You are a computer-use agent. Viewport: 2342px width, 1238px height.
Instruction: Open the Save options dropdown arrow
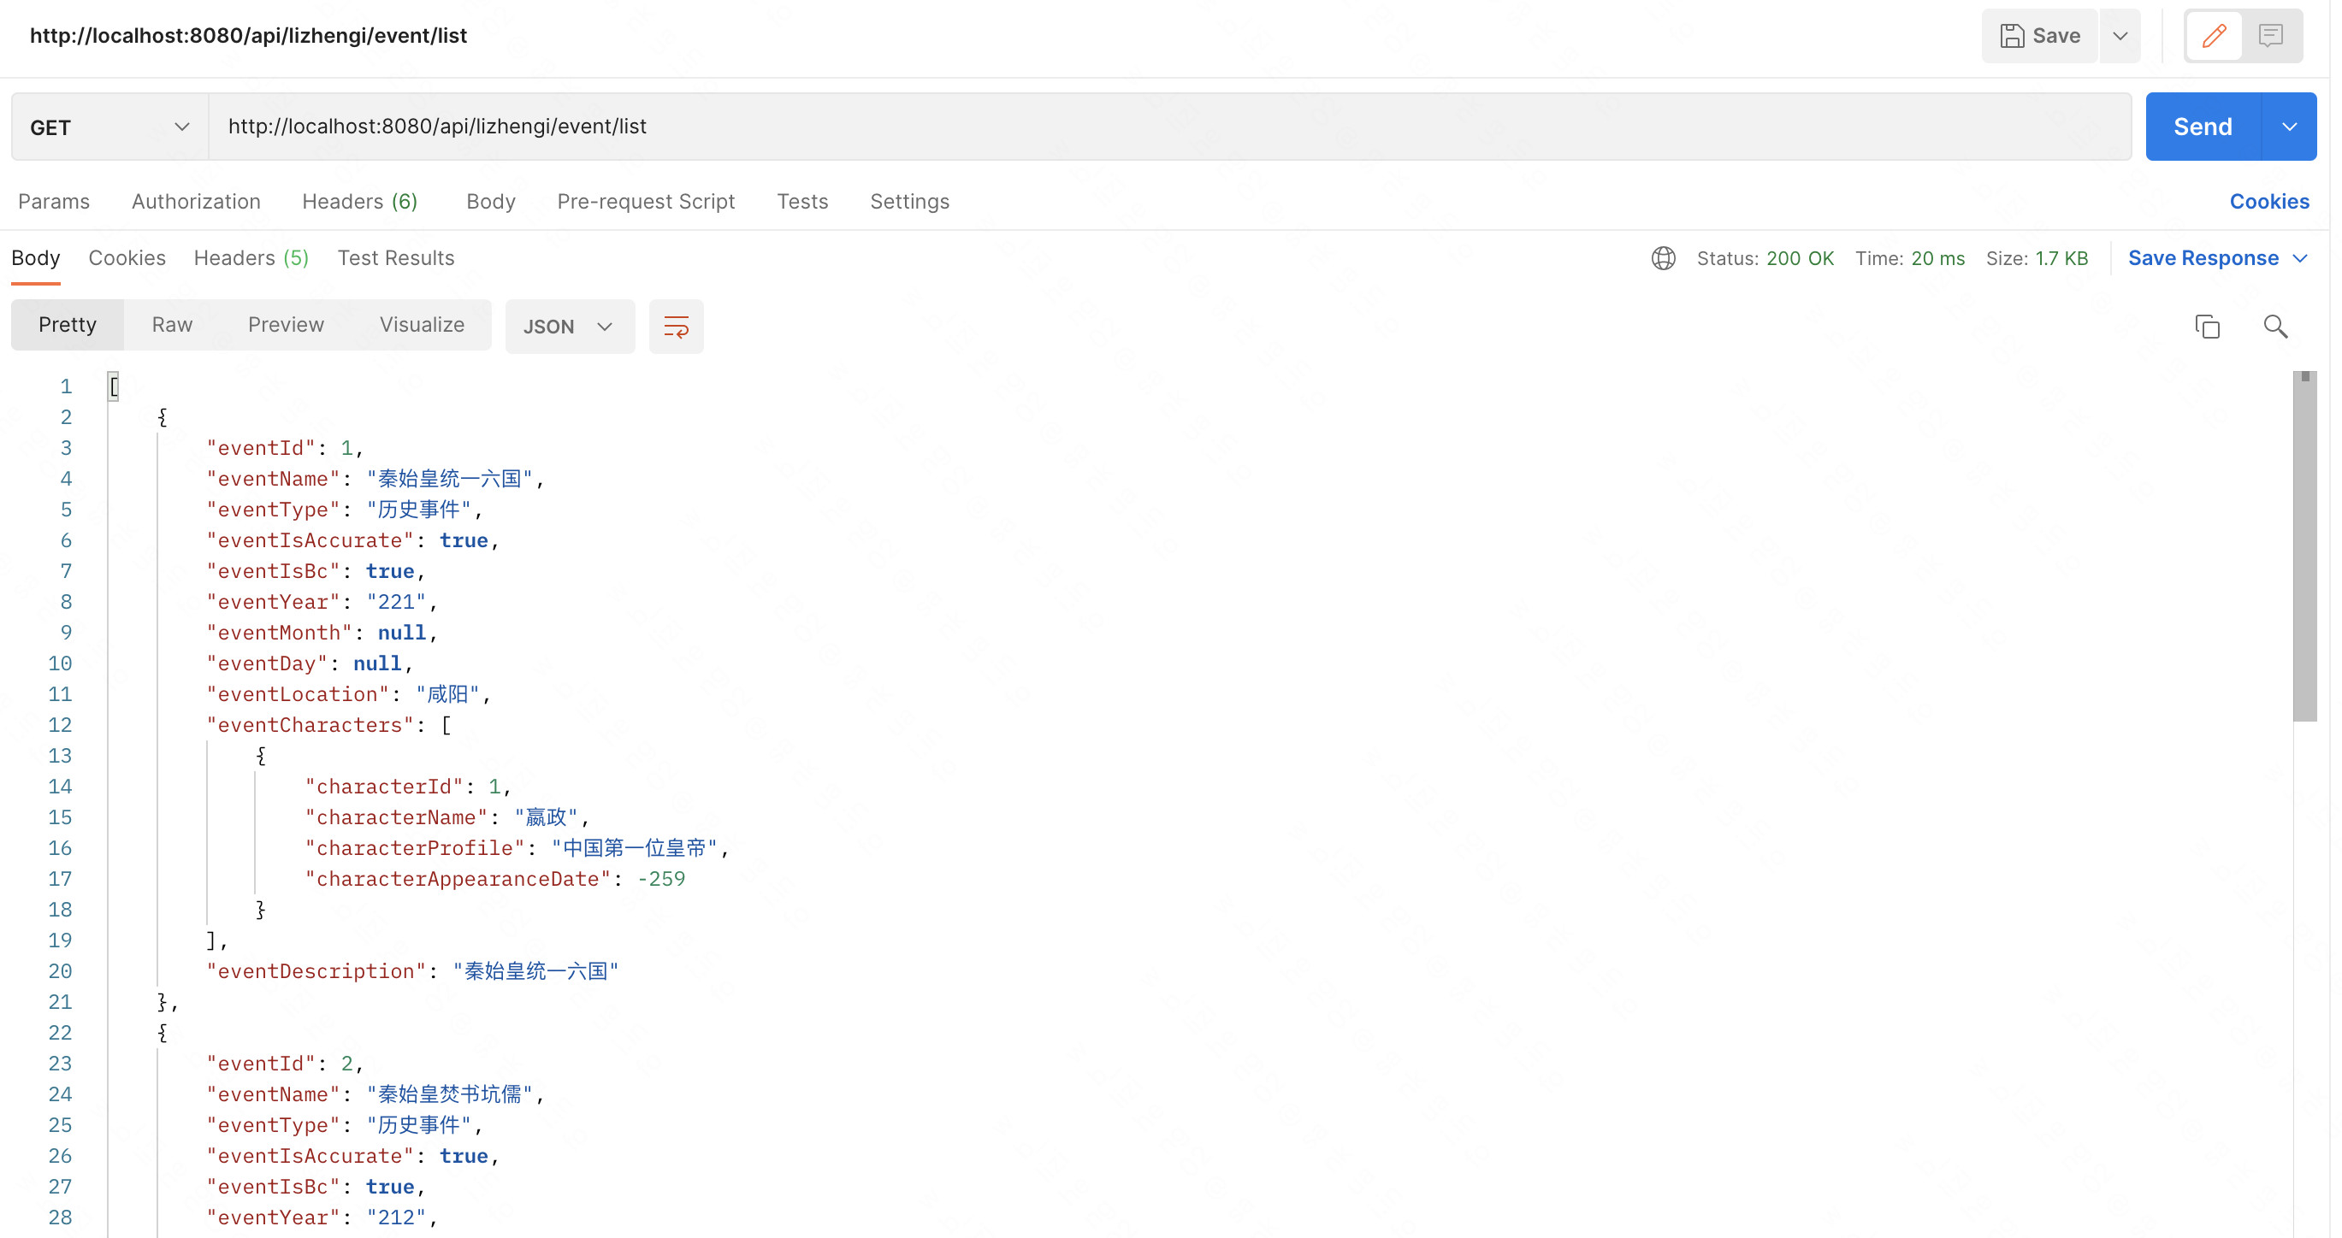pyautogui.click(x=2120, y=37)
